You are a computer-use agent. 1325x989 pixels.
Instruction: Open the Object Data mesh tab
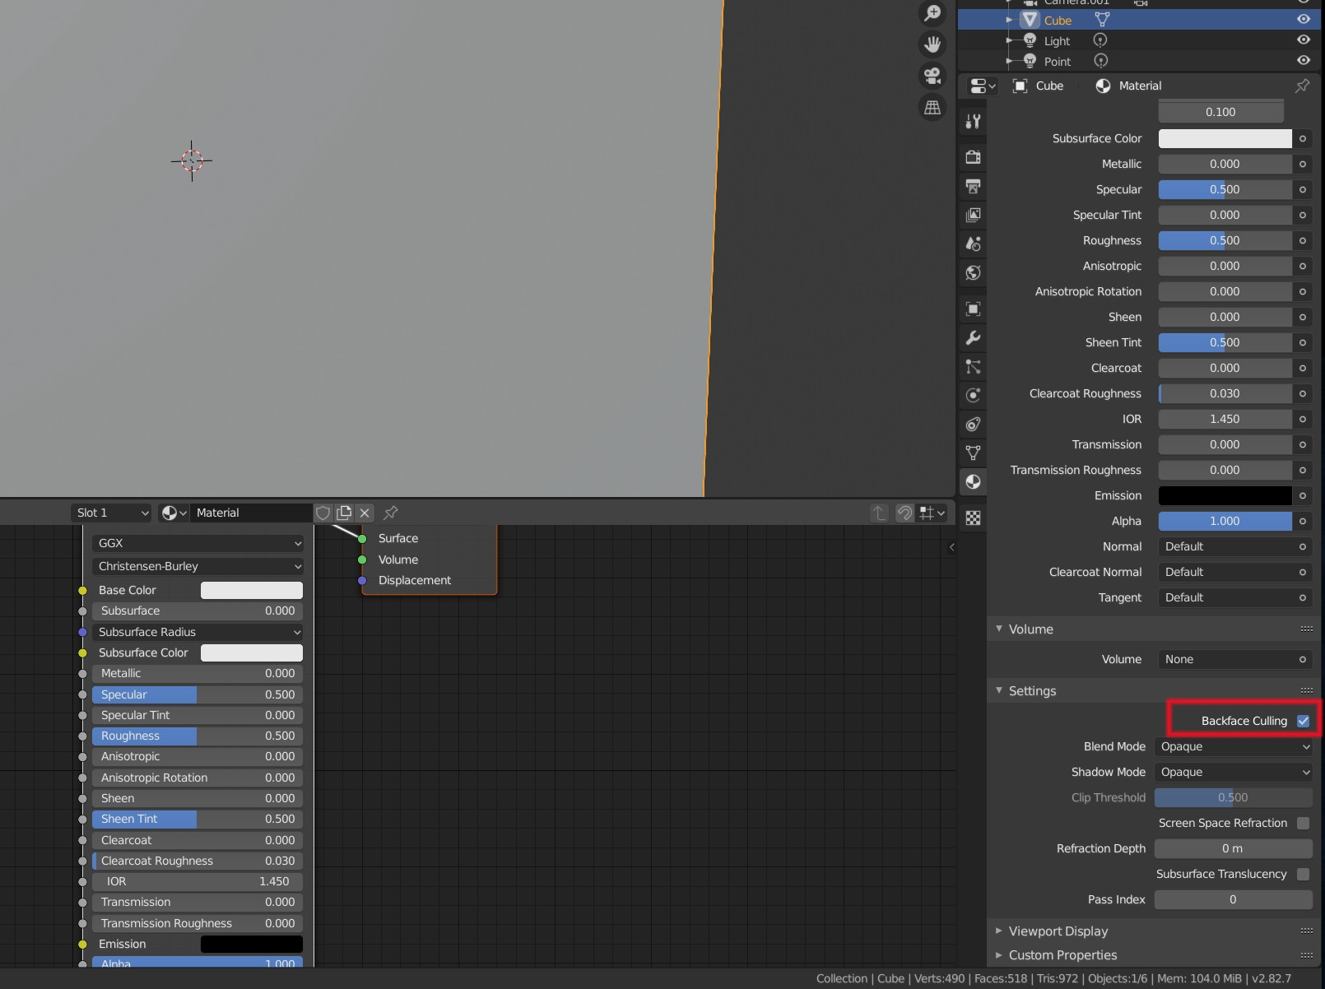pos(973,453)
